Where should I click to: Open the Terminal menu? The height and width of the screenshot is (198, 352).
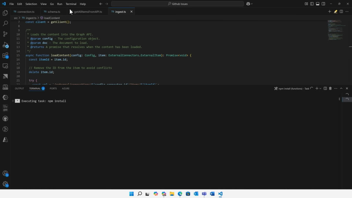(71, 4)
